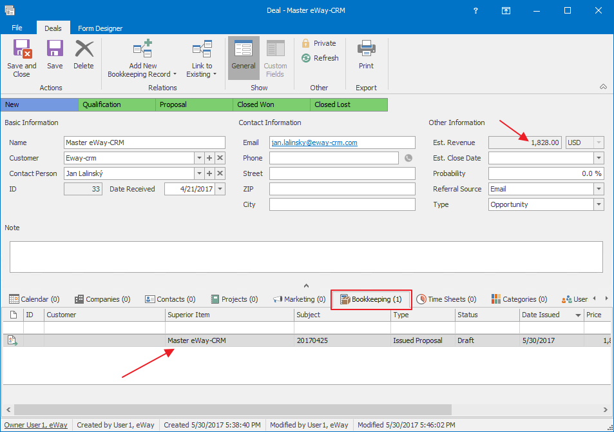Open Add New Bookkeeping Record
The image size is (614, 432).
click(x=142, y=58)
